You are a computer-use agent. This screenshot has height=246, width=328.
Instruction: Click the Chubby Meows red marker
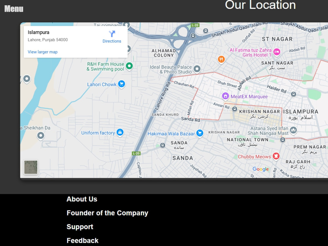[276, 156]
